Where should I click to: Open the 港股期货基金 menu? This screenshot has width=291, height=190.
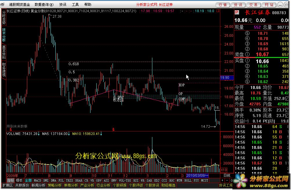(x=19, y=5)
